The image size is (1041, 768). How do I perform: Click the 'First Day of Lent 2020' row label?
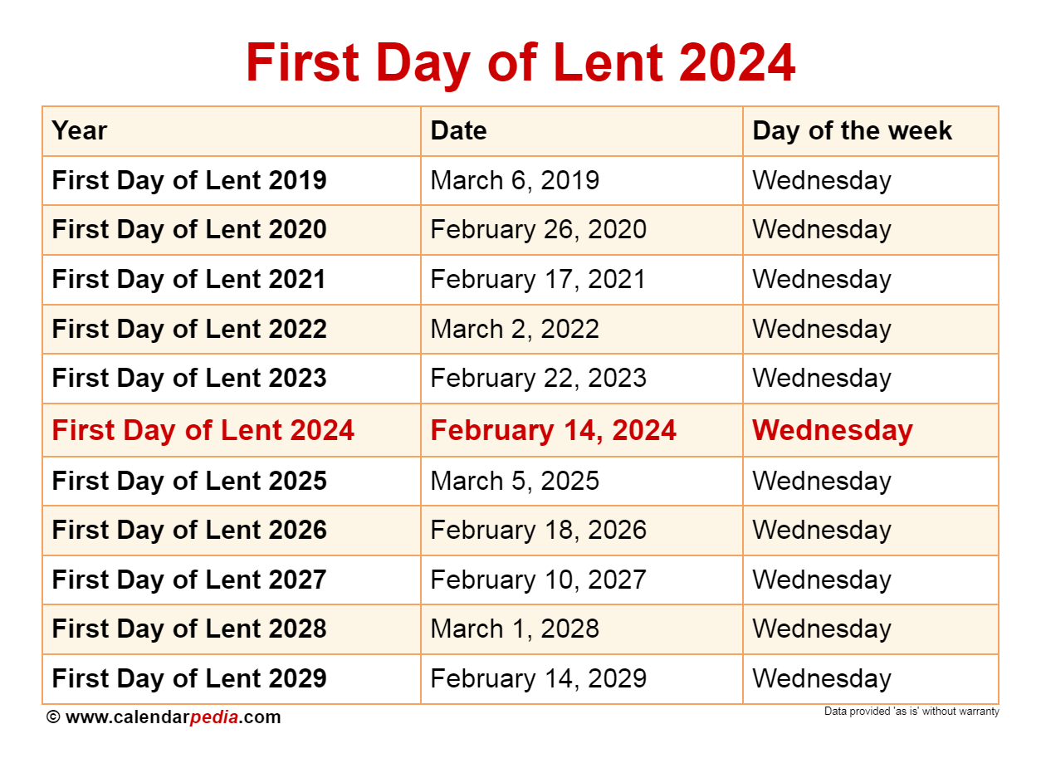[189, 229]
